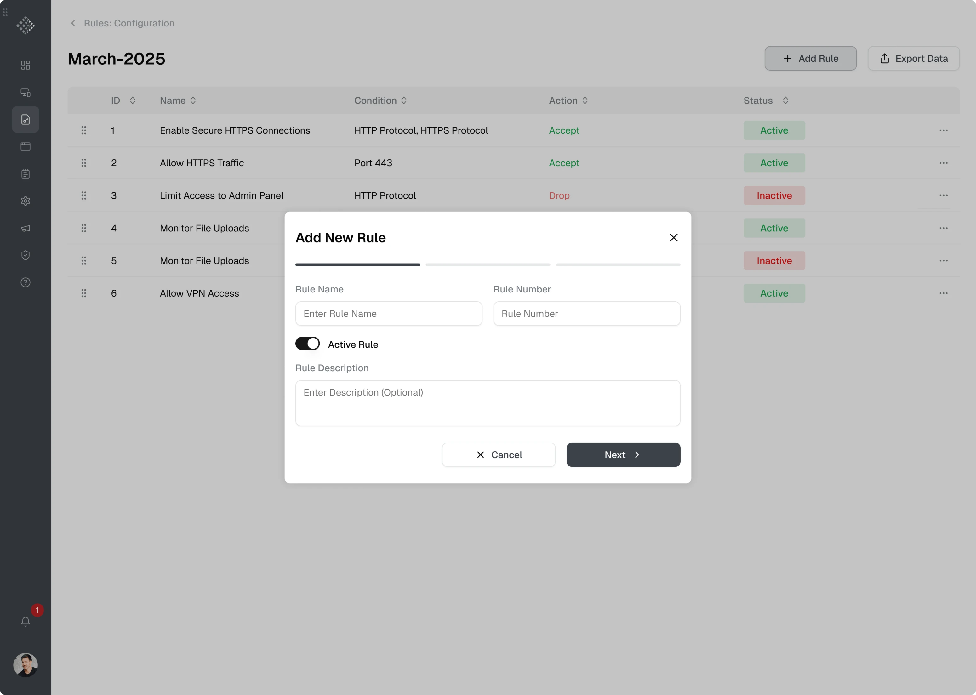Image resolution: width=976 pixels, height=695 pixels.
Task: Click the browser window icon in the sidebar
Action: click(x=25, y=146)
